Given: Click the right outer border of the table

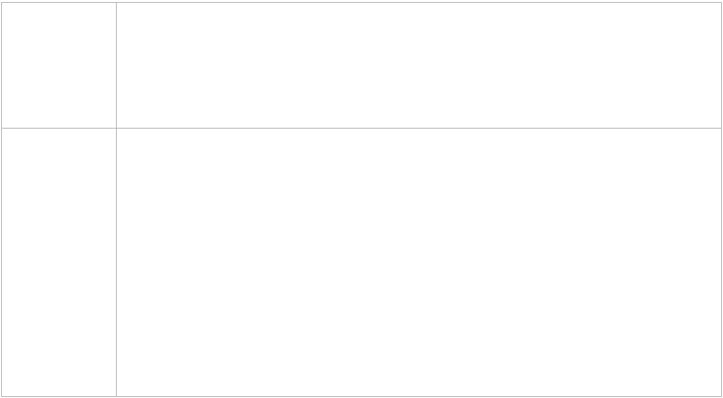Looking at the screenshot, I should click(721, 199).
